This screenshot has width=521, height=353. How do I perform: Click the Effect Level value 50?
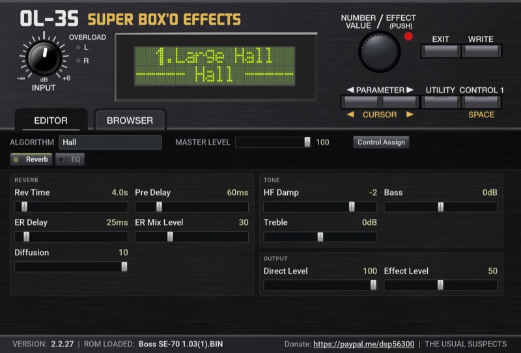click(x=493, y=271)
